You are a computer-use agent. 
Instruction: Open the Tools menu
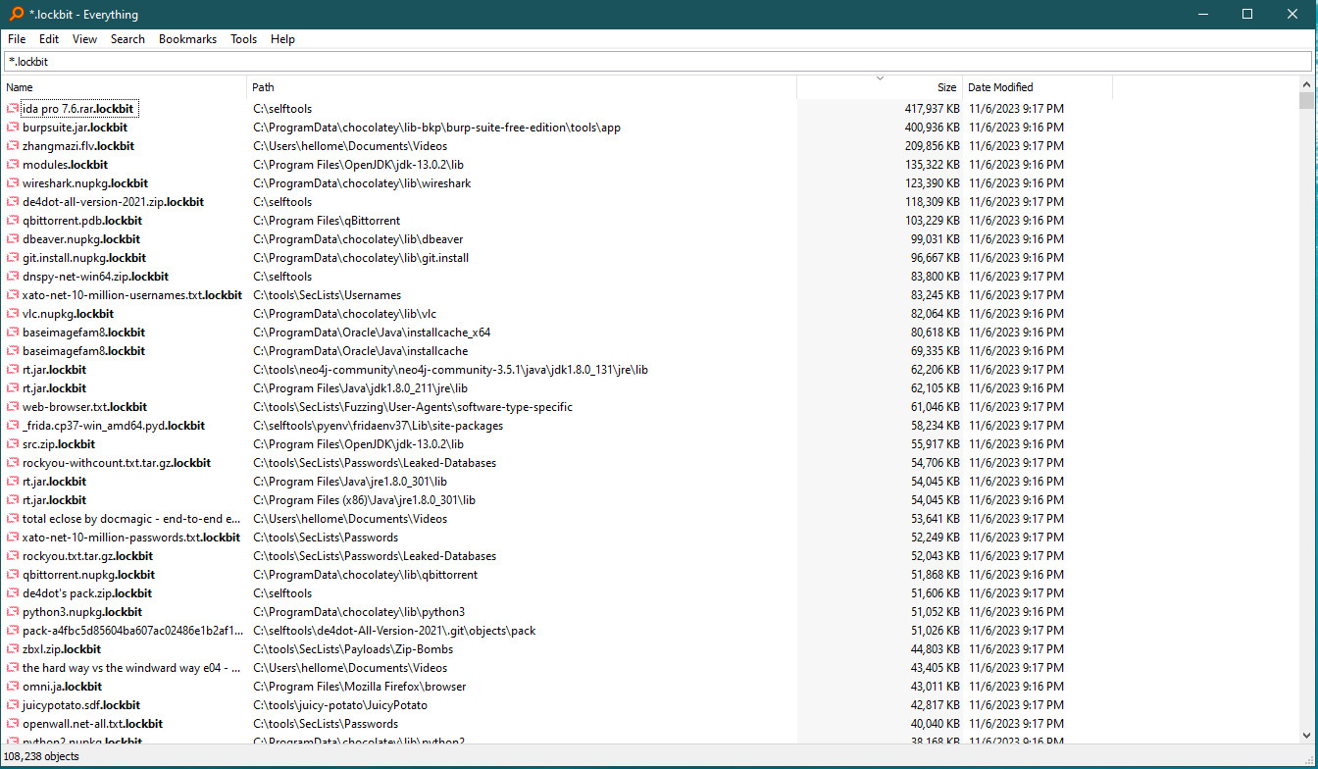243,39
